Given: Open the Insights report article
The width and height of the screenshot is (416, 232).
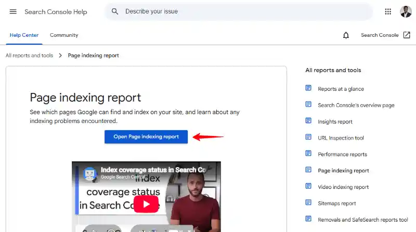Looking at the screenshot, I should point(335,122).
